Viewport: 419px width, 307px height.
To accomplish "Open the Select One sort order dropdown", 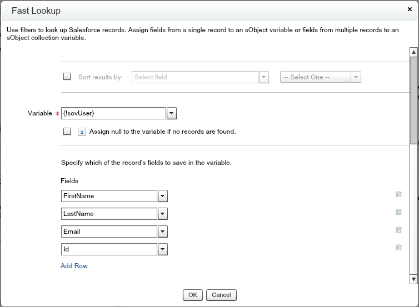I will [x=356, y=77].
